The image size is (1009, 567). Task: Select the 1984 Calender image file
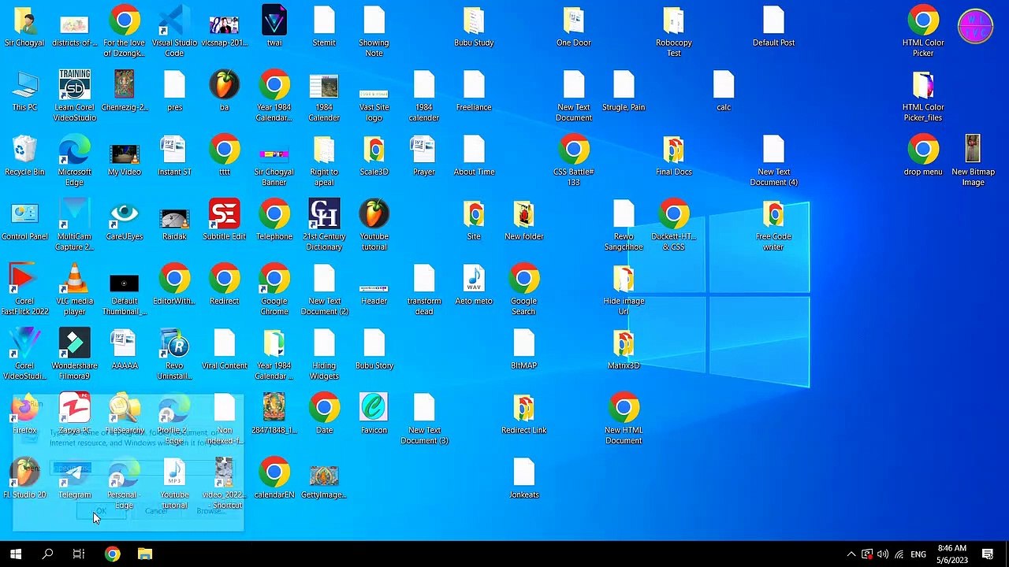324,96
